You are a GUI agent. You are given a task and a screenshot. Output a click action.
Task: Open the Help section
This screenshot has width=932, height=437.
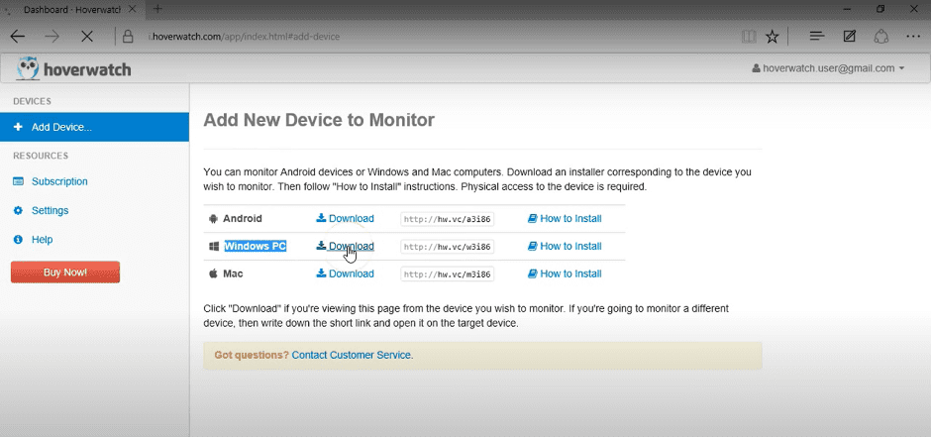[x=43, y=240]
